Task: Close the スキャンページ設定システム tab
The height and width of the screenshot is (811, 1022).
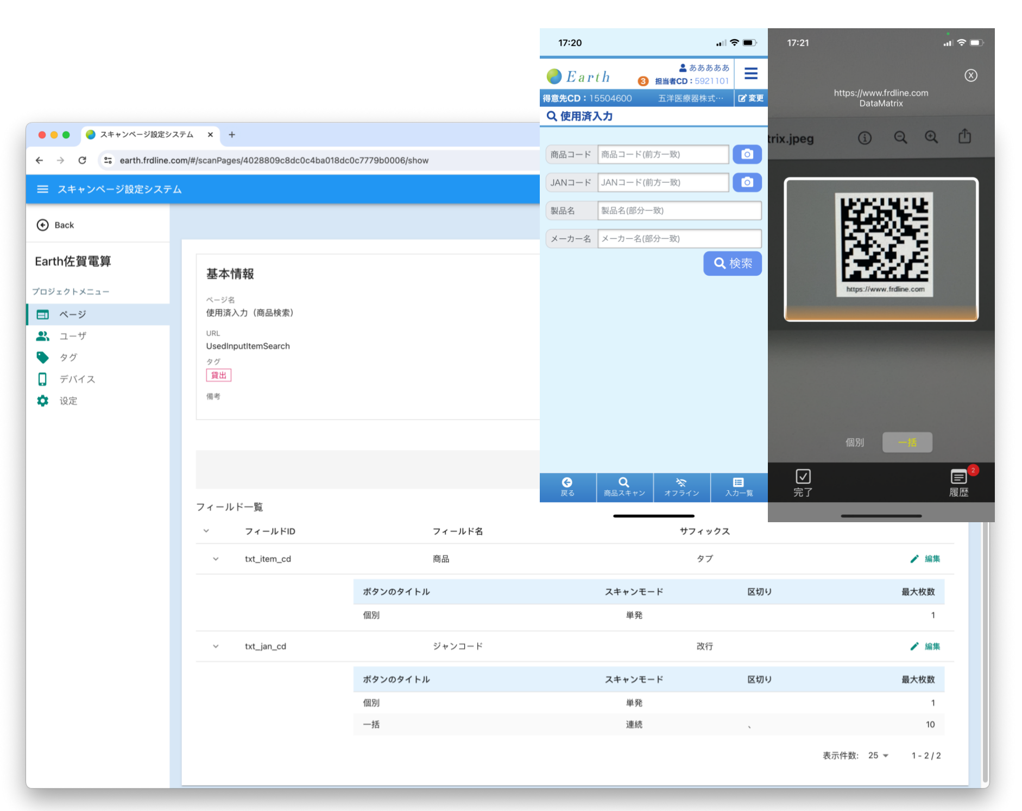Action: click(210, 135)
